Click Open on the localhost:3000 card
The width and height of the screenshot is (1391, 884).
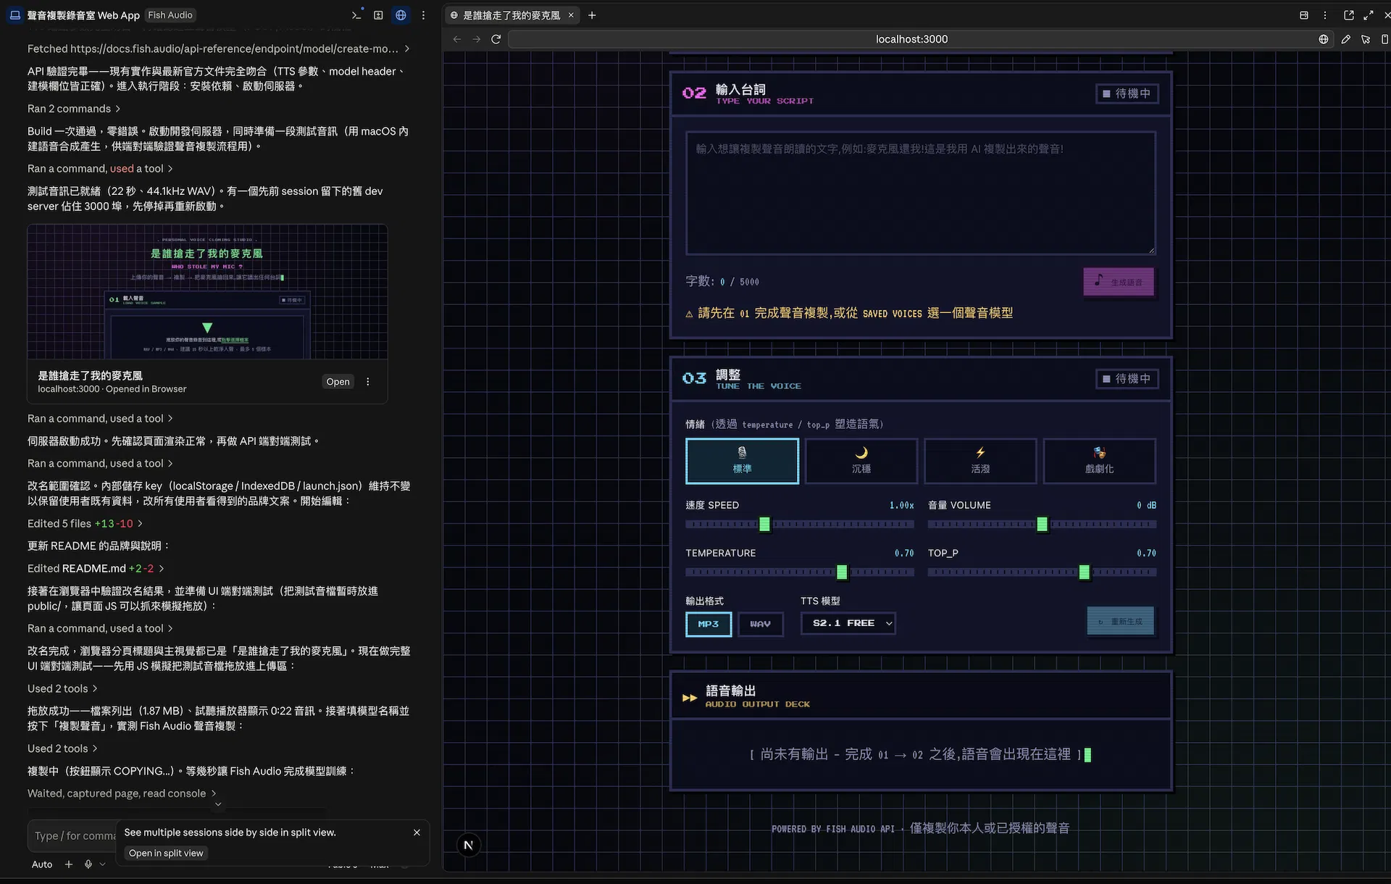(338, 382)
